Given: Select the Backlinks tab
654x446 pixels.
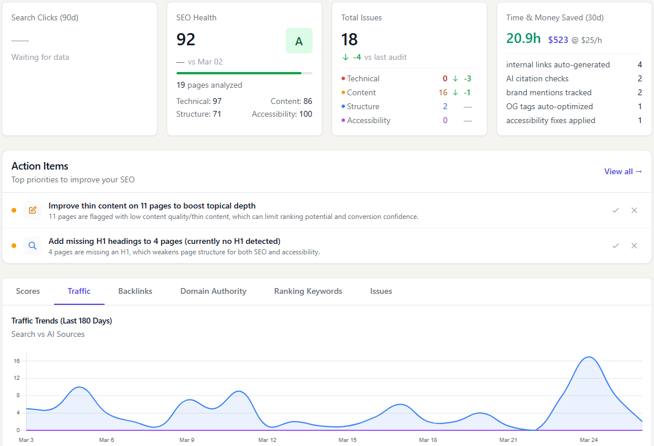Looking at the screenshot, I should coord(135,291).
